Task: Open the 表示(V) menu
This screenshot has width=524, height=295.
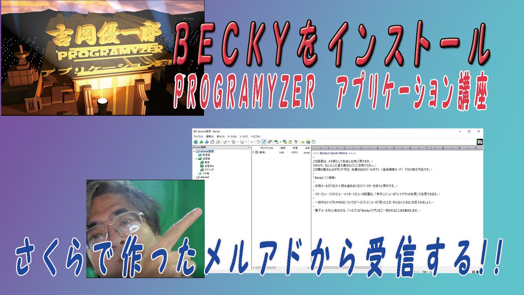Action: click(x=221, y=136)
